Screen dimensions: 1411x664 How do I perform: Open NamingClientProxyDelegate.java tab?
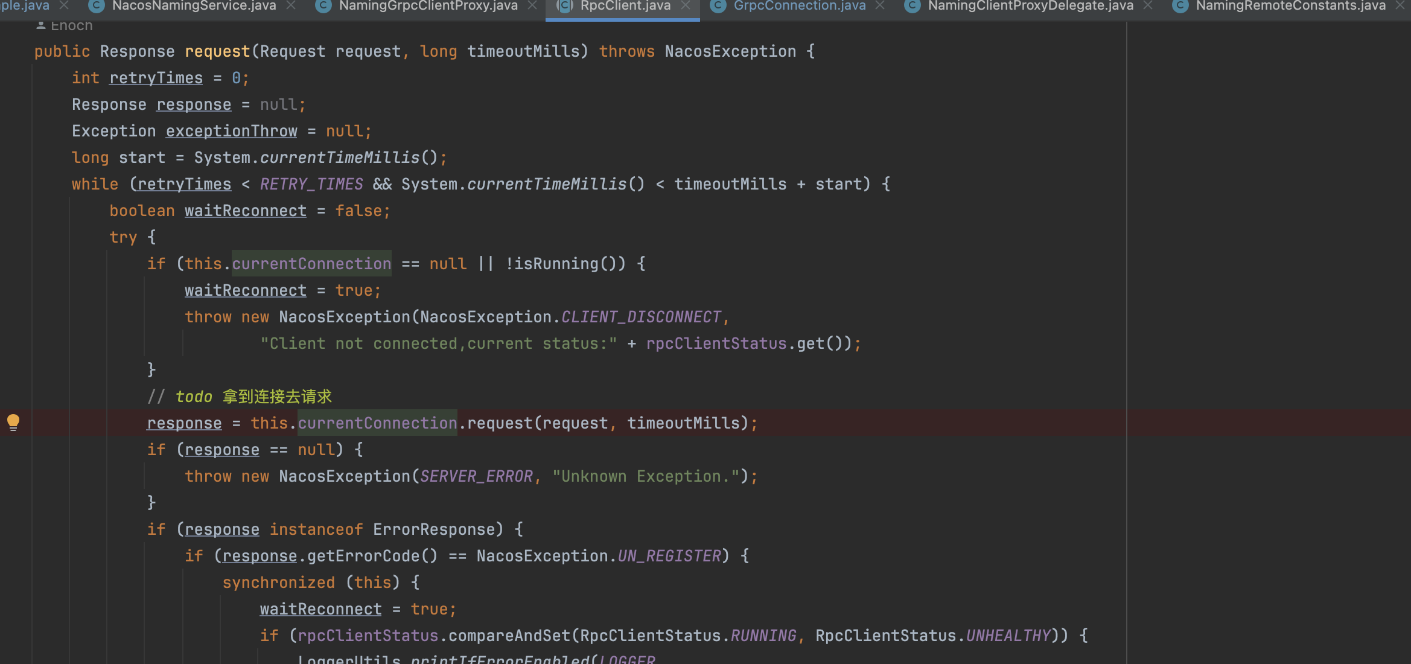click(1031, 6)
